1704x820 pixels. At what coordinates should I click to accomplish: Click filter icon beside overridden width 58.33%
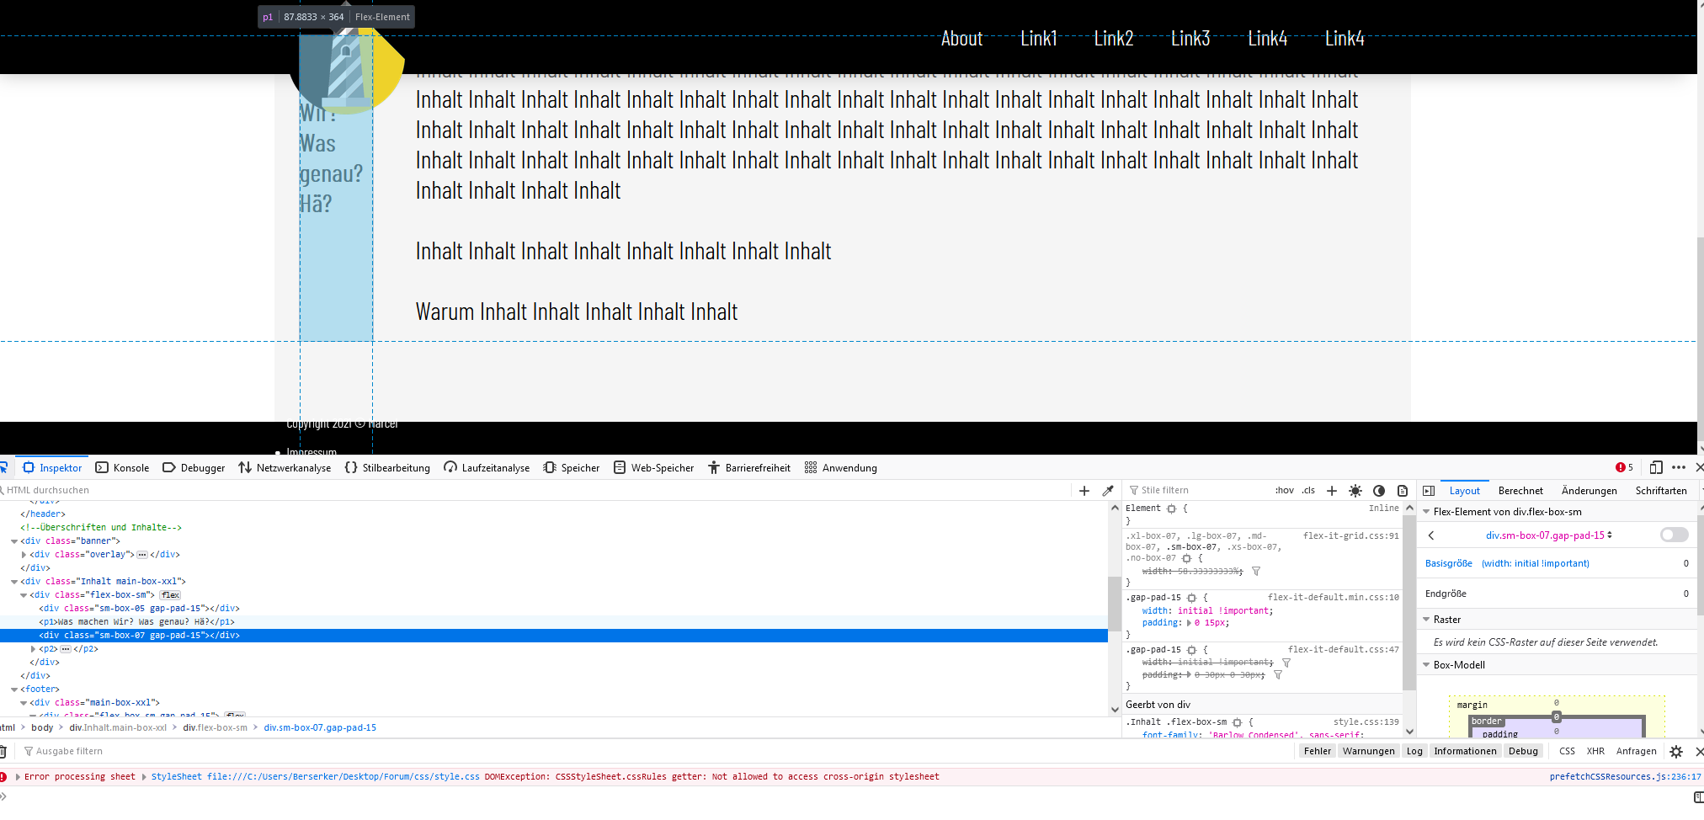(1256, 572)
